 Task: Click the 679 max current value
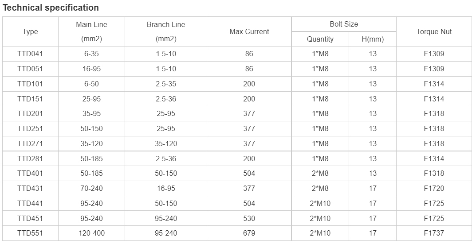coord(249,233)
